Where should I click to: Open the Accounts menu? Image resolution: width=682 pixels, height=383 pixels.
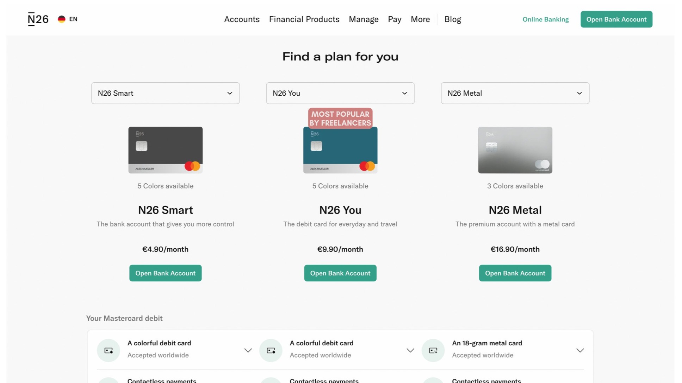pos(242,19)
